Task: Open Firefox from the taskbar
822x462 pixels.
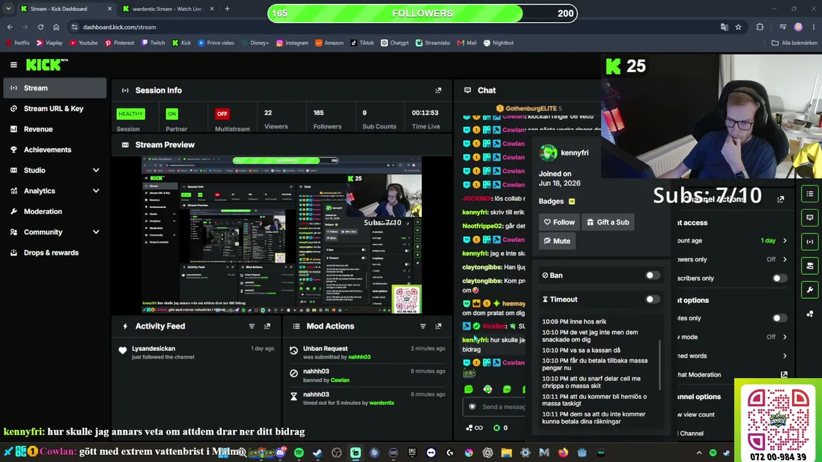Action: [x=563, y=453]
